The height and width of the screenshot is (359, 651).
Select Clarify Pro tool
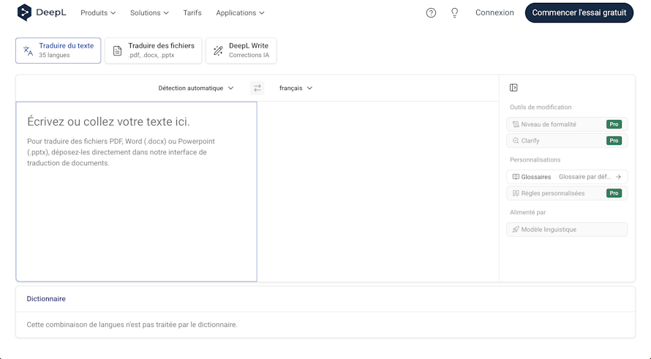click(x=567, y=140)
